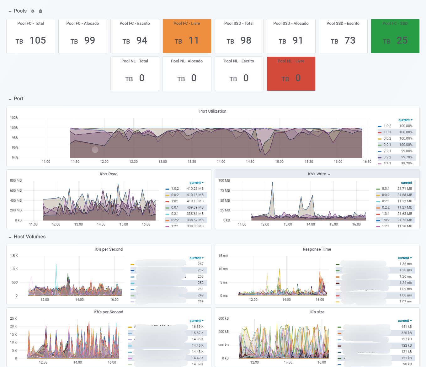Open color swatch for 0:0:2 in Kb's Write legend
Viewport: 426px width, 367px height.
[378, 195]
